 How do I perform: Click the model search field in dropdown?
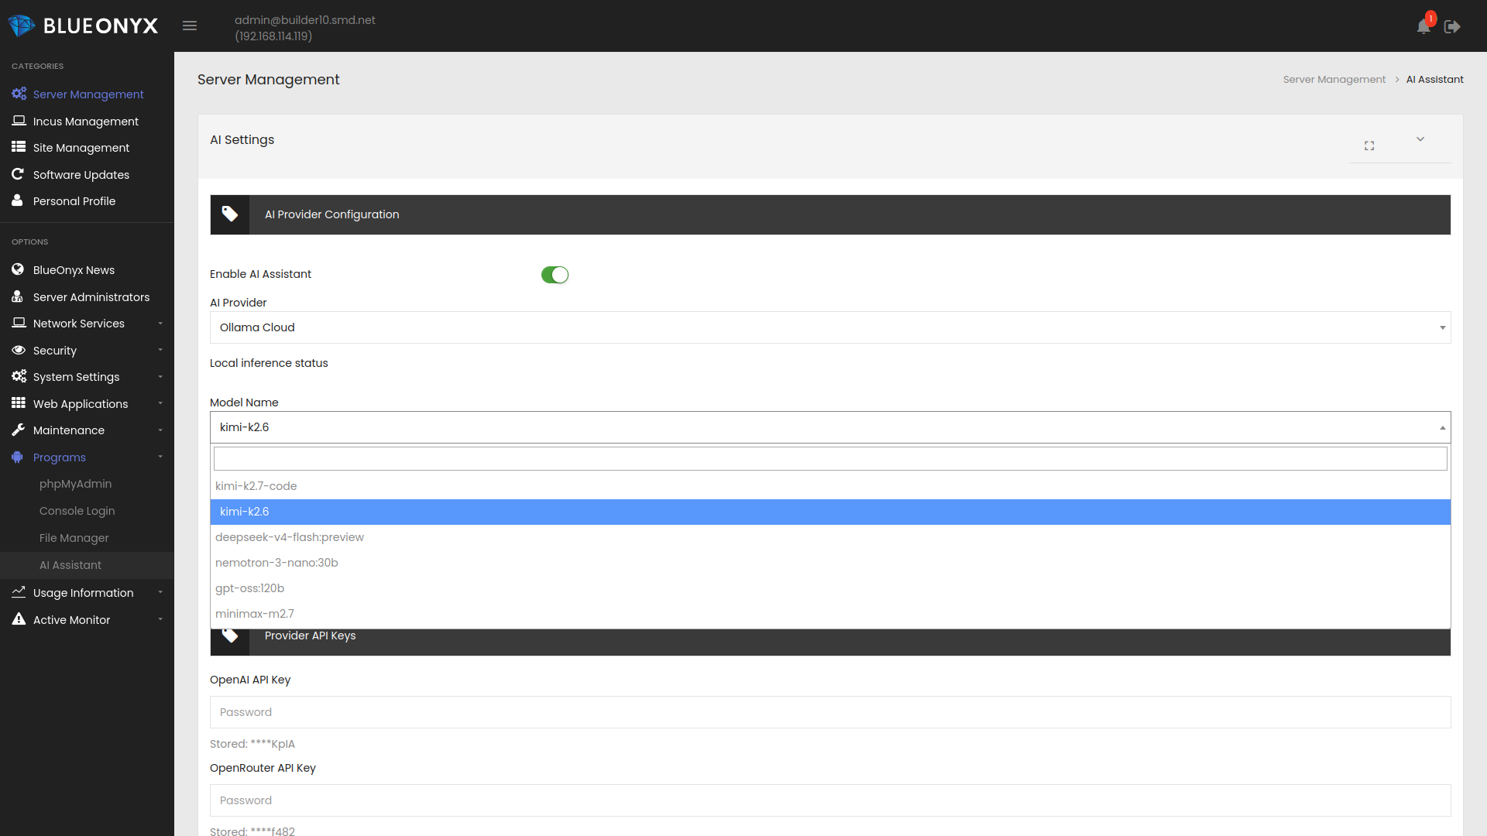tap(830, 458)
